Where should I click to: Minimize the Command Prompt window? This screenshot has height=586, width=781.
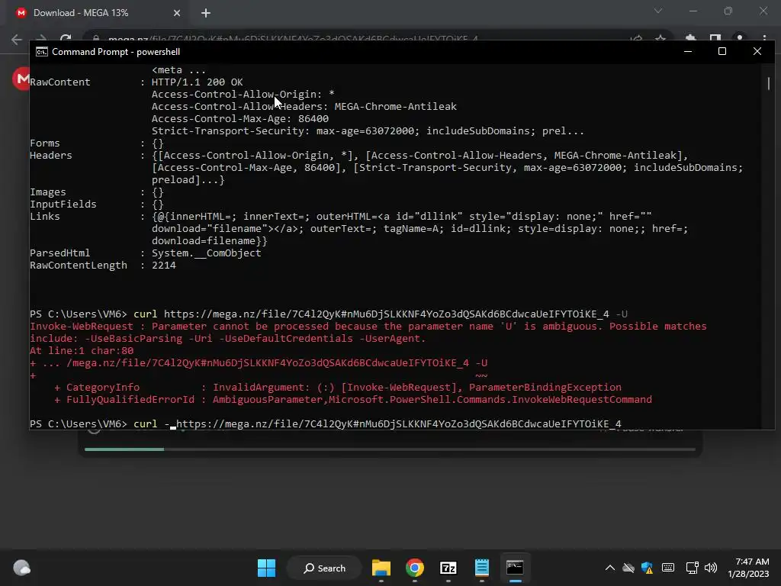tap(688, 51)
